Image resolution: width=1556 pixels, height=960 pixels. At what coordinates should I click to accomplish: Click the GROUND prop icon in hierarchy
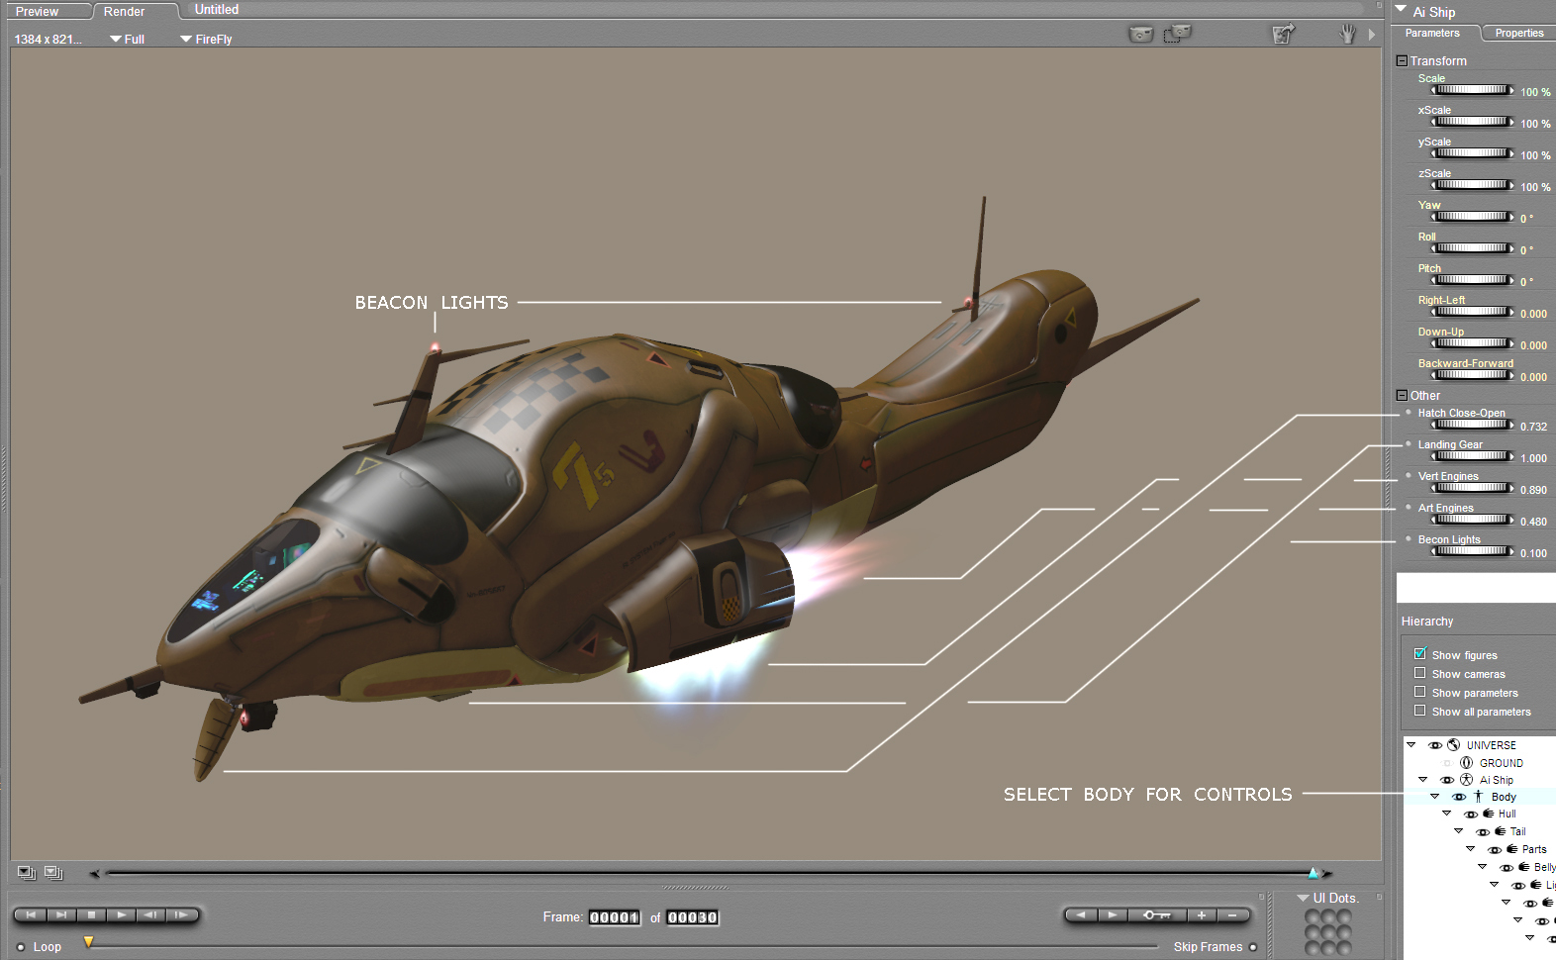click(x=1467, y=763)
